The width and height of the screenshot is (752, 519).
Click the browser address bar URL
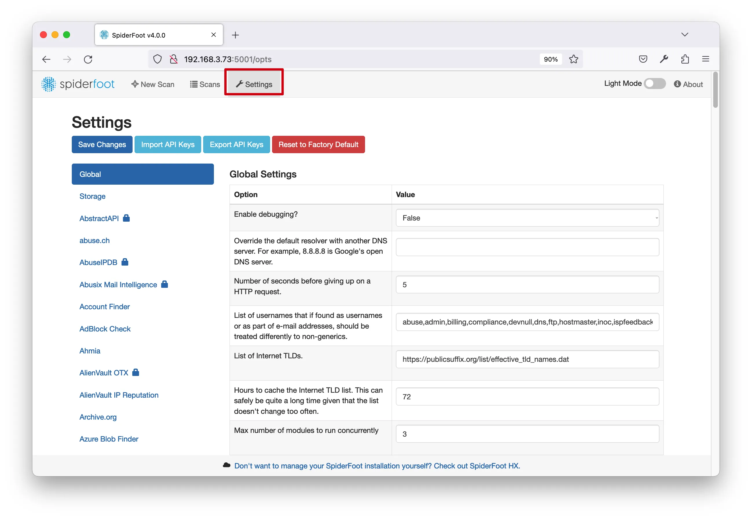click(228, 59)
